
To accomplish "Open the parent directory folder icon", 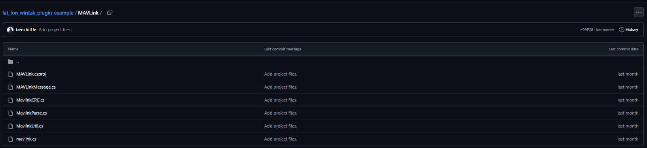I will pos(11,61).
